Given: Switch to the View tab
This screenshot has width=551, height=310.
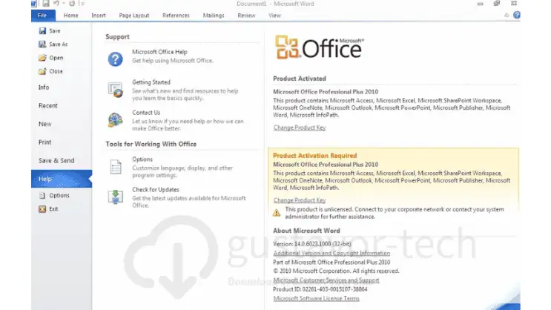Looking at the screenshot, I should [274, 16].
